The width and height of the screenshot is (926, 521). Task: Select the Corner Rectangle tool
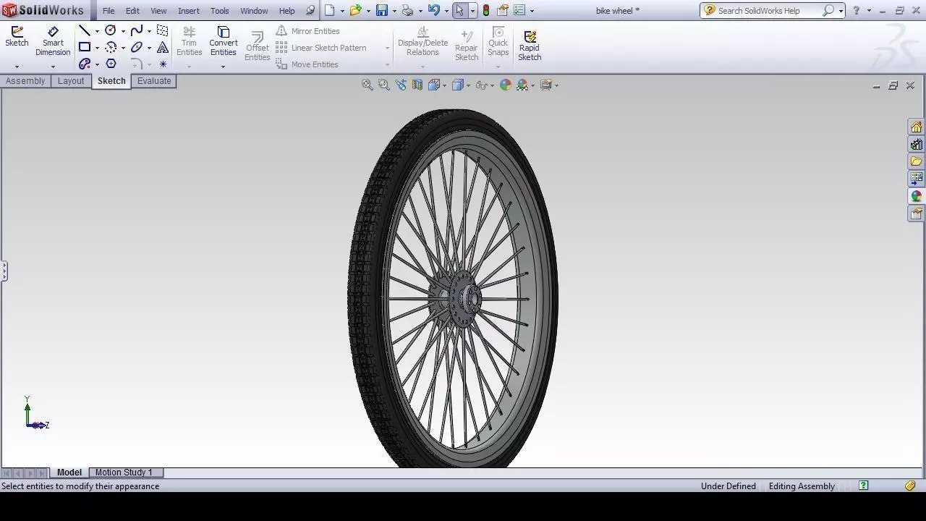click(x=85, y=47)
